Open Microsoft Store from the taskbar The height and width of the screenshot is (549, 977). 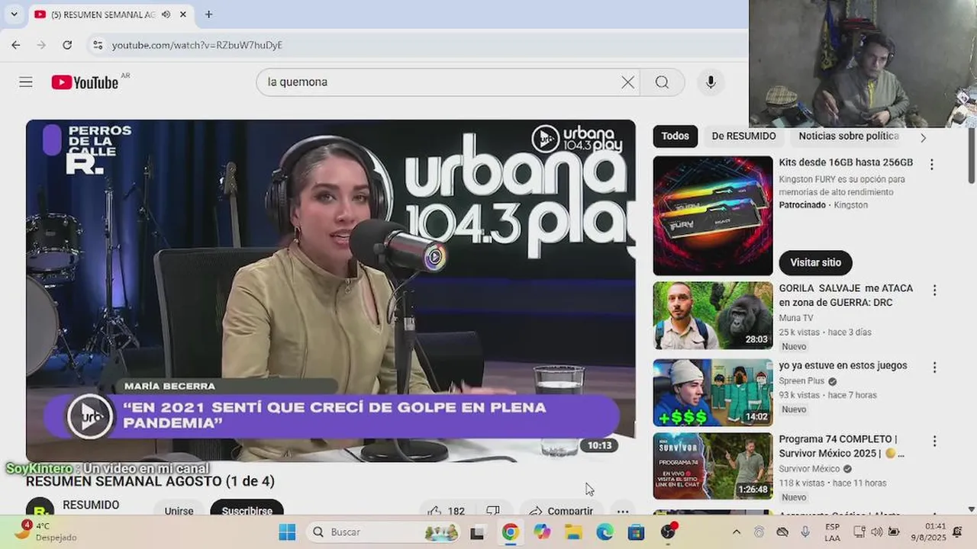636,532
